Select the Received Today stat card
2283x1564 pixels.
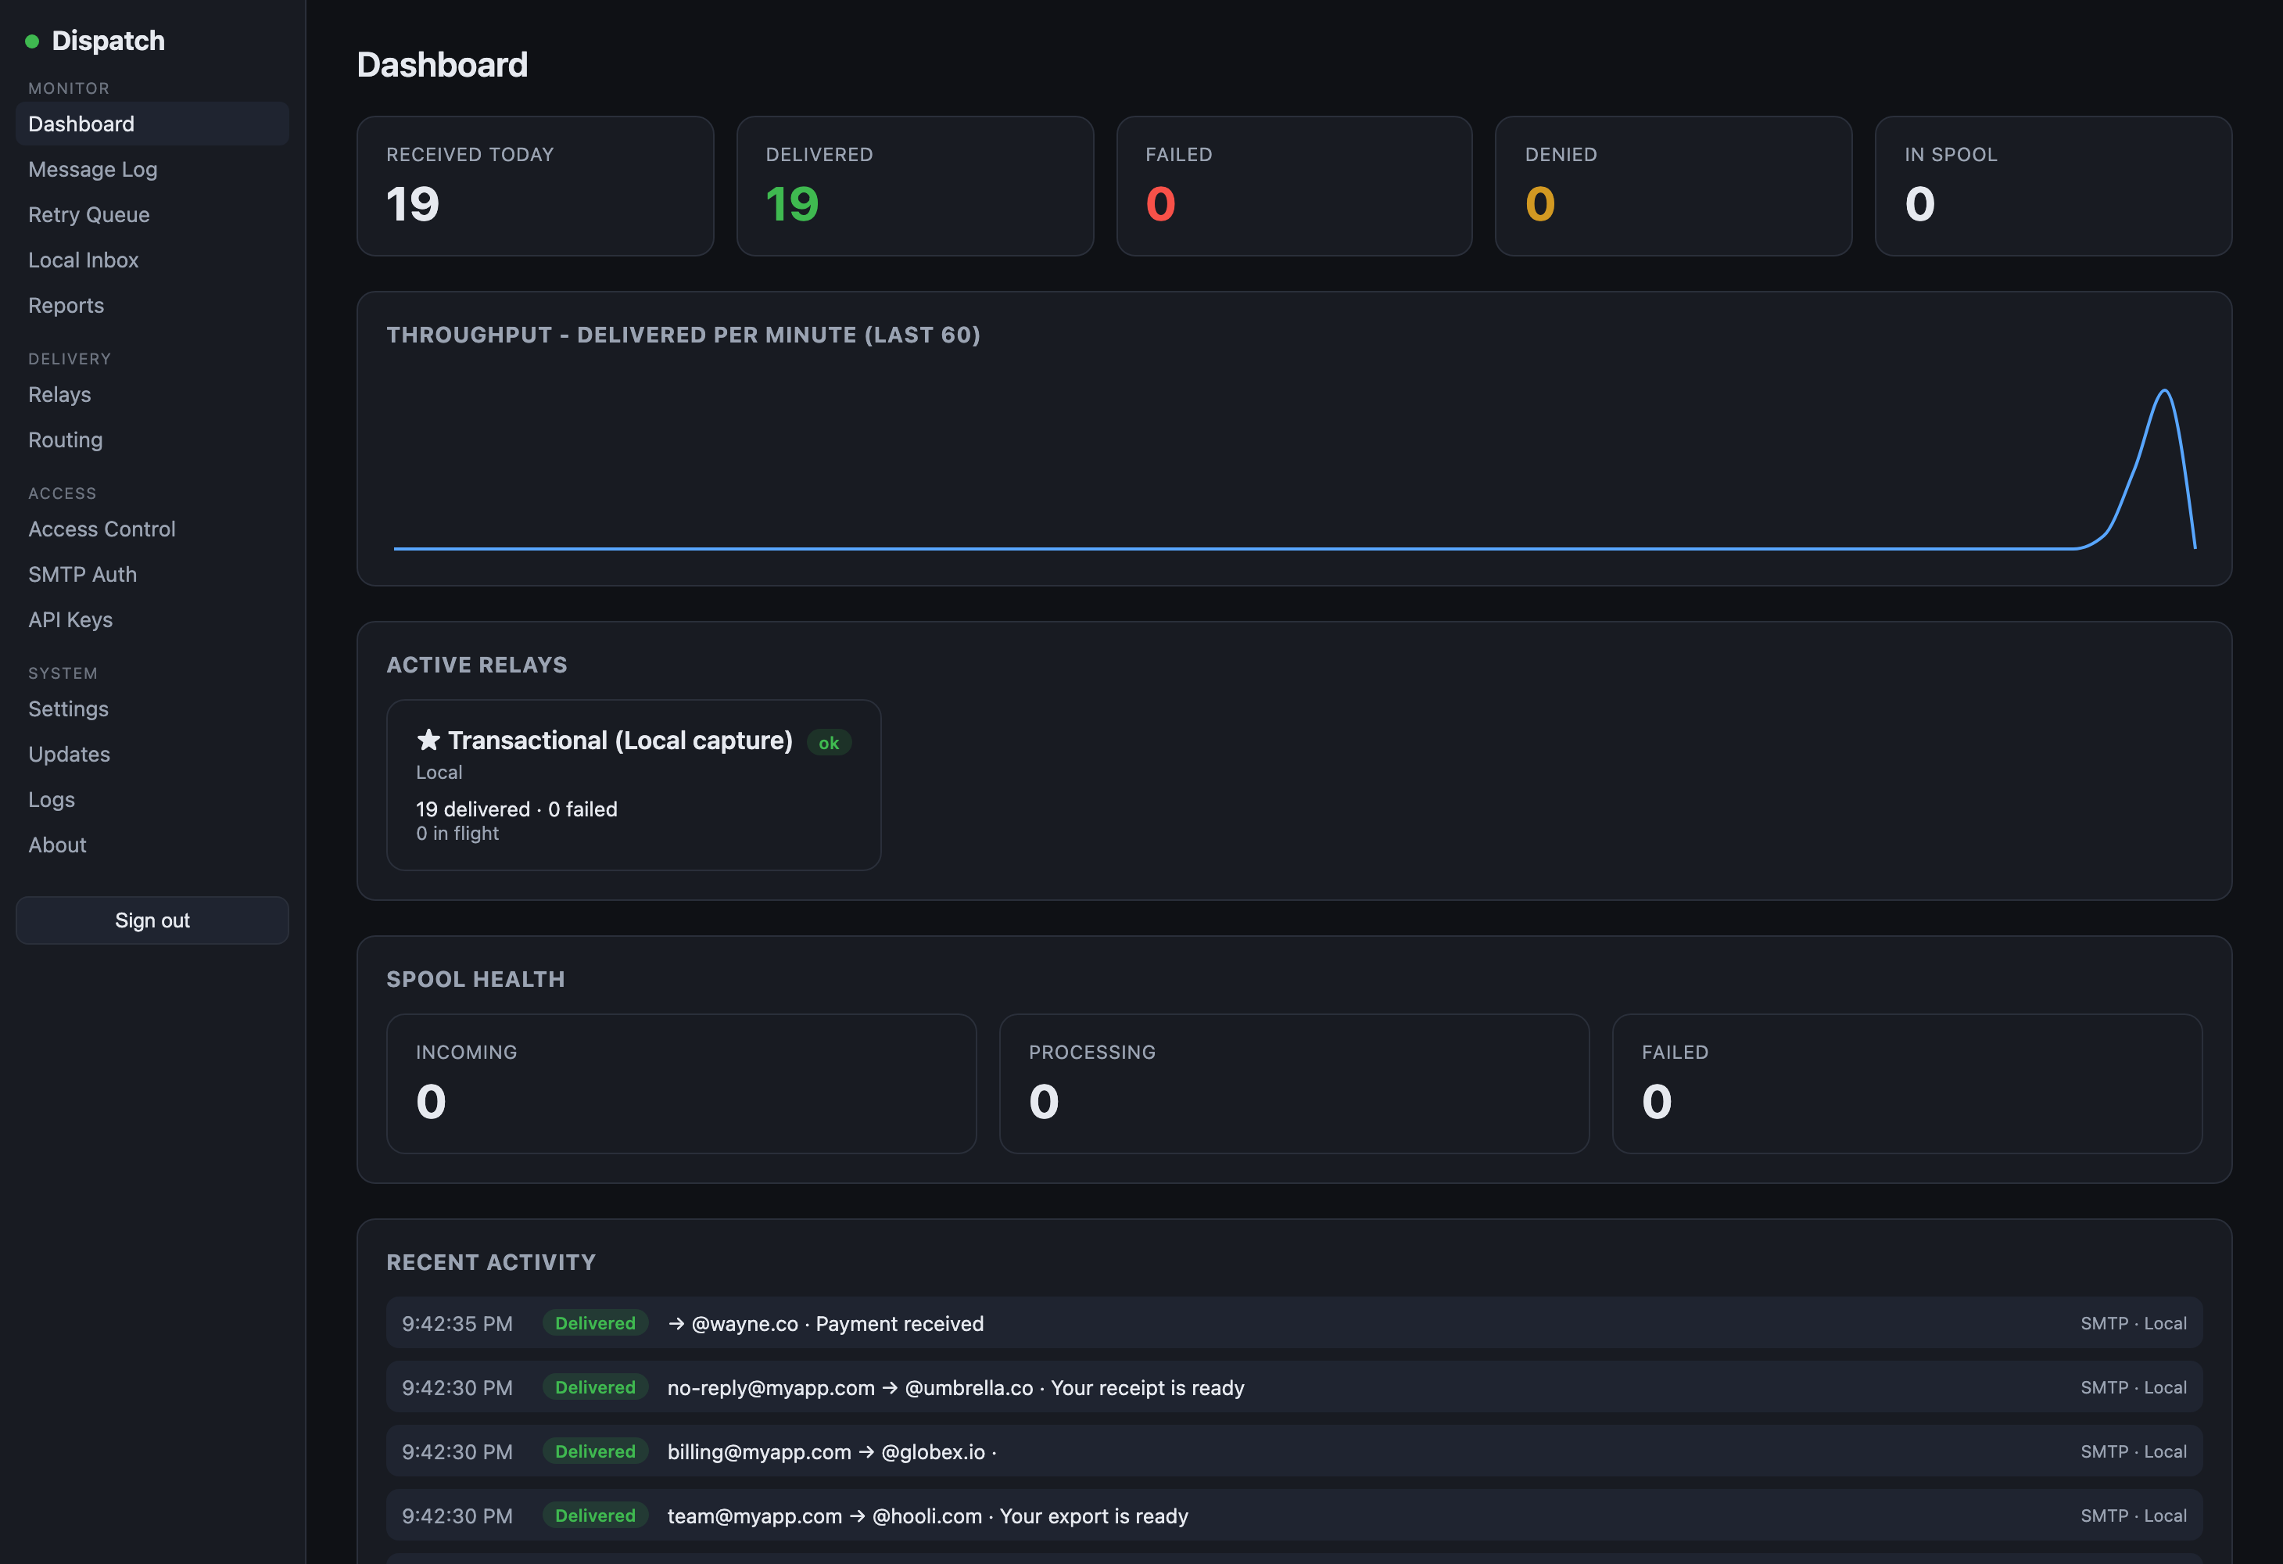point(536,187)
